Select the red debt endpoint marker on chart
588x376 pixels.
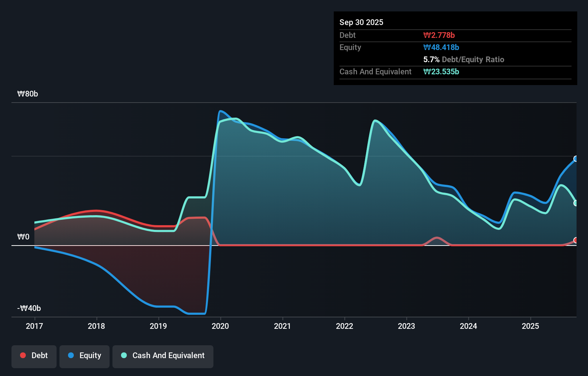coord(576,240)
